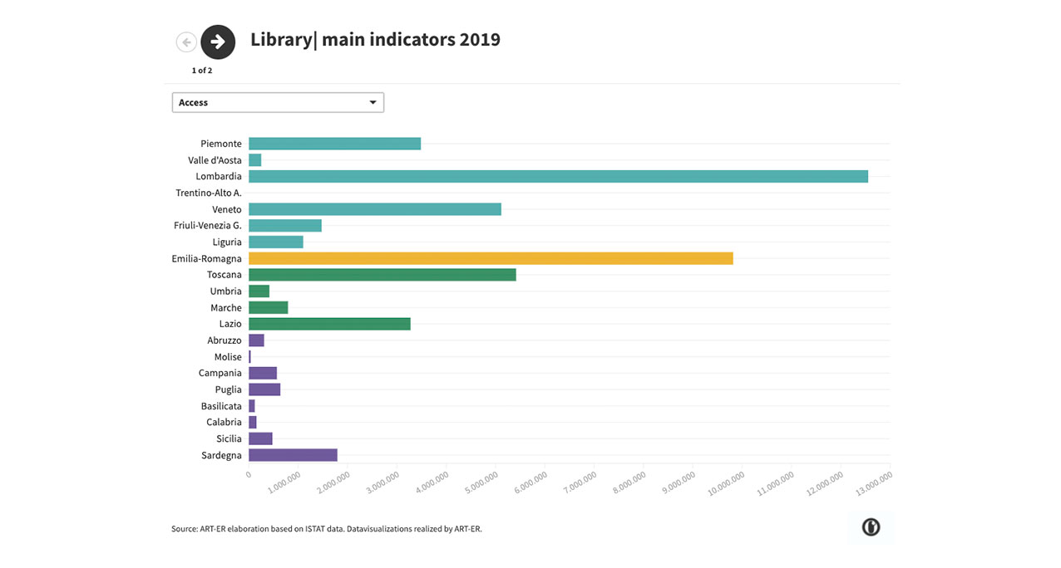Viewport: 1061px width, 568px height.
Task: Select the Piemonte bar
Action: pyautogui.click(x=334, y=144)
